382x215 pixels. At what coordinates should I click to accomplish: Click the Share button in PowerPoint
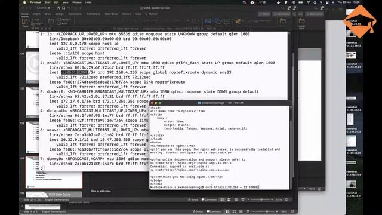(x=264, y=14)
